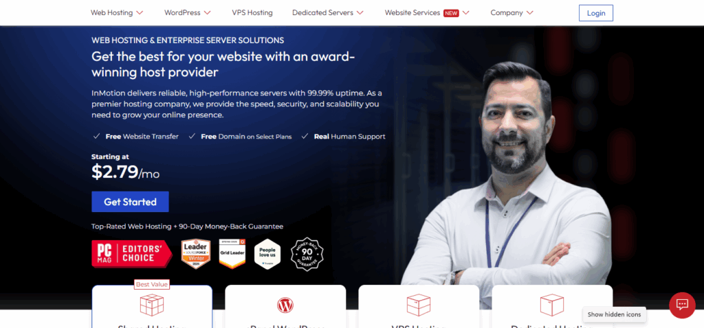Screen dimensions: 704x328
Task: Click the 90 Day Money-Back Guarantee seal
Action: coord(307,254)
